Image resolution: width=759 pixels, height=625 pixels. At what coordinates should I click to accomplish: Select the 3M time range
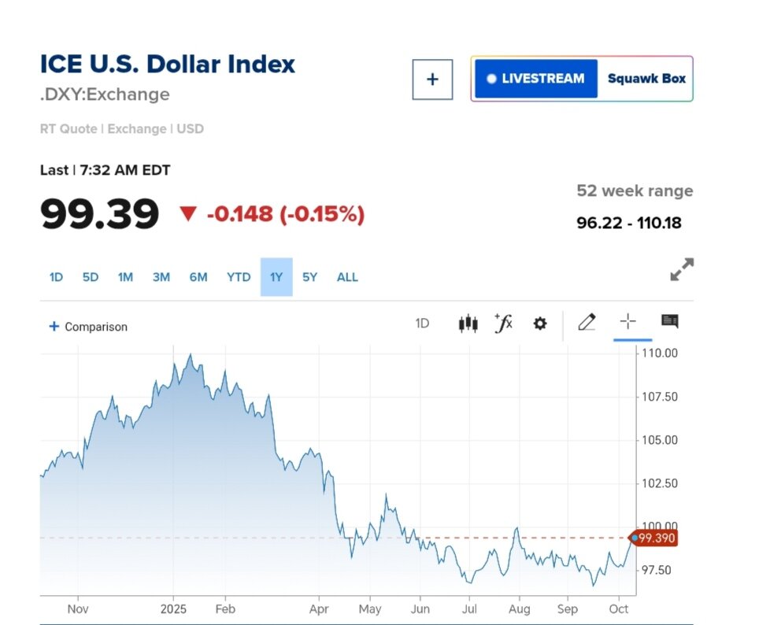pos(161,277)
